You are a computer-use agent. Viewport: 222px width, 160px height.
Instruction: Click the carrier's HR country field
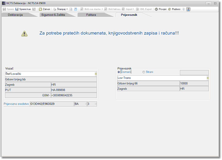194,89
